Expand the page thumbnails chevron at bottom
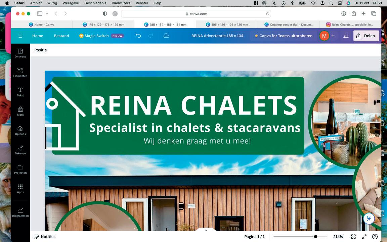The image size is (387, 242). (x=206, y=230)
